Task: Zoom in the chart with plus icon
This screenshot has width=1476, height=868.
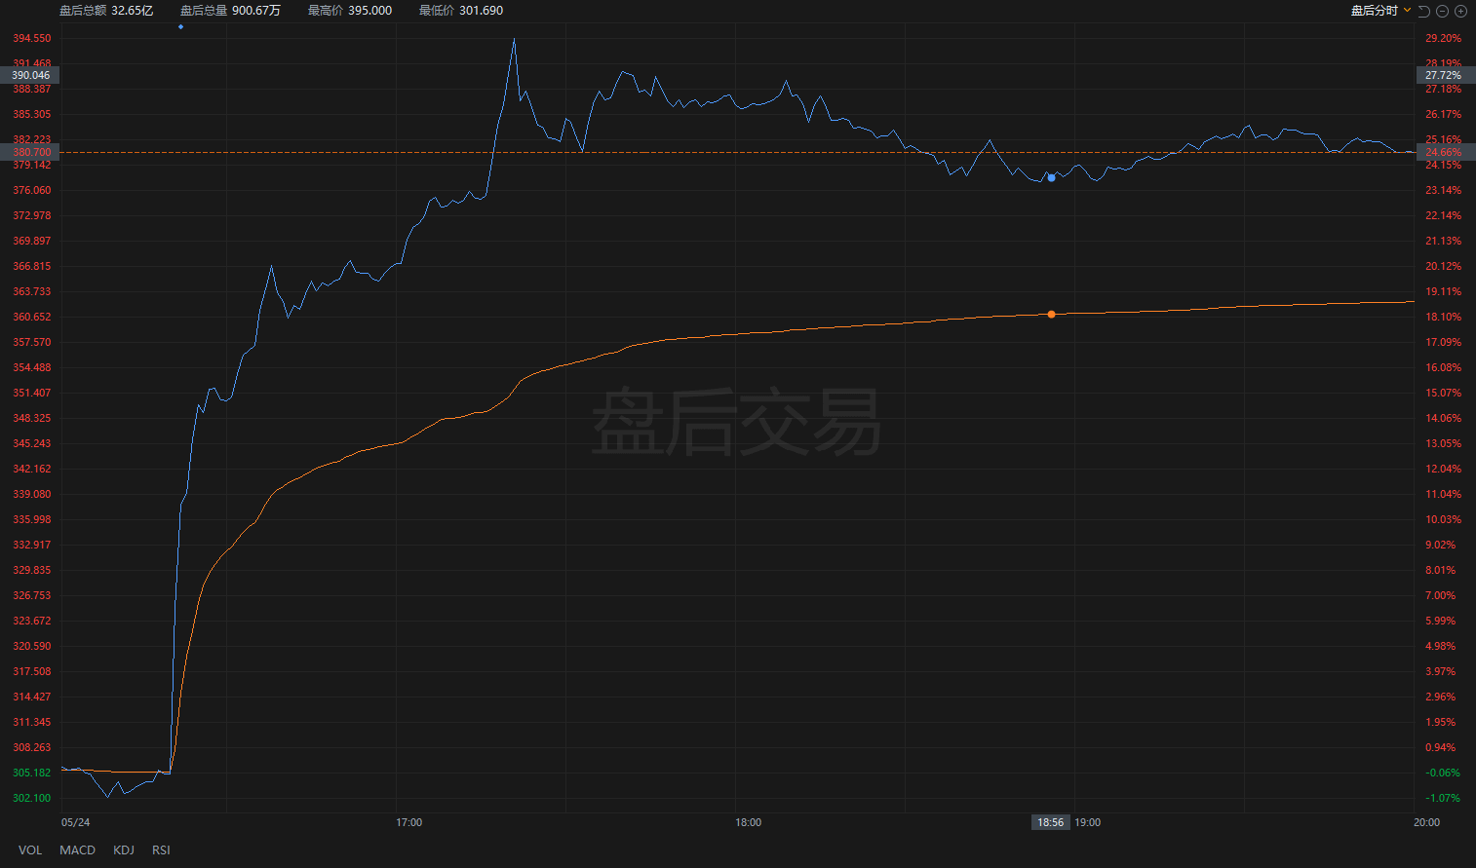Action: coord(1460,11)
